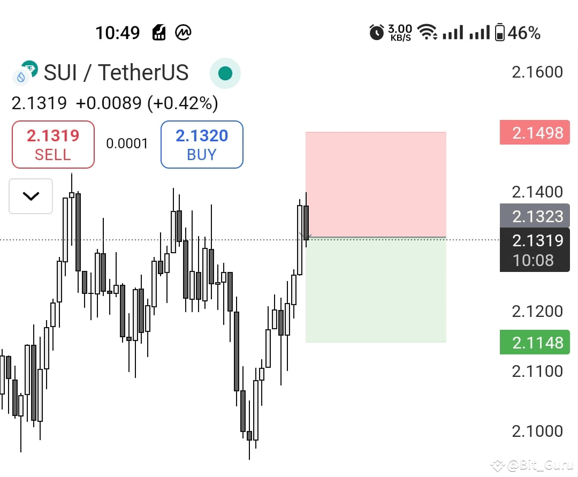
Task: Expand the chevron panel below SELL button
Action: pyautogui.click(x=31, y=196)
